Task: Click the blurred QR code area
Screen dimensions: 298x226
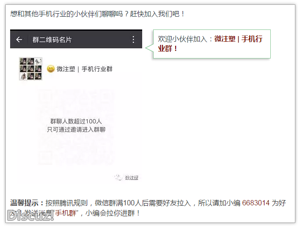Action: click(x=76, y=126)
